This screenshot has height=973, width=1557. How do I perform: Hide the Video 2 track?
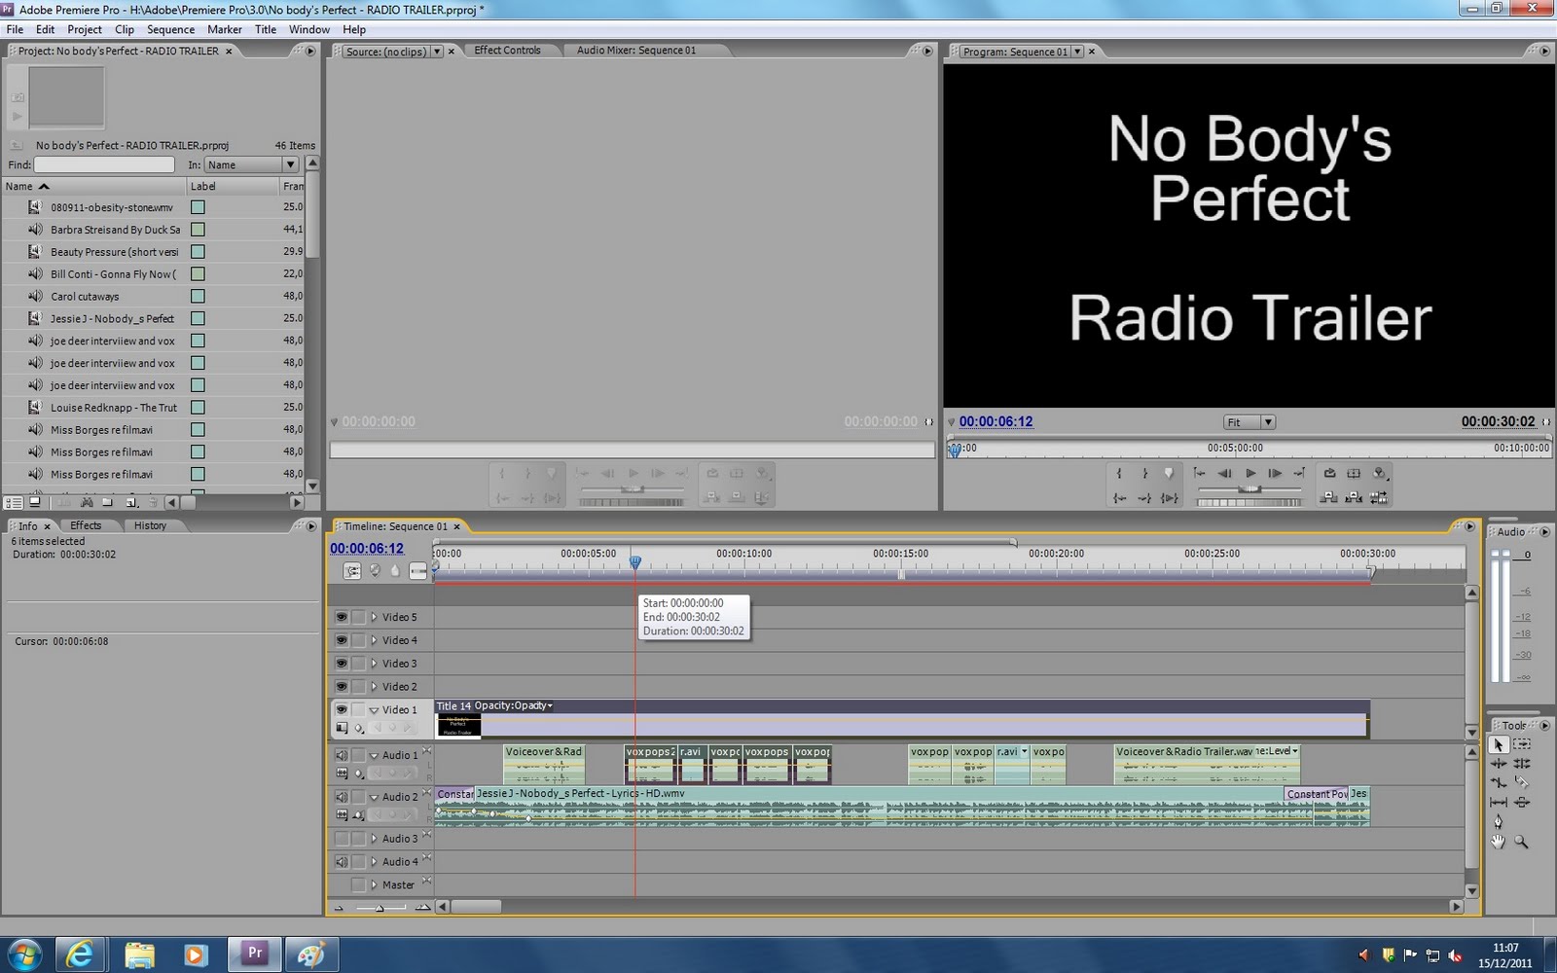coord(342,687)
